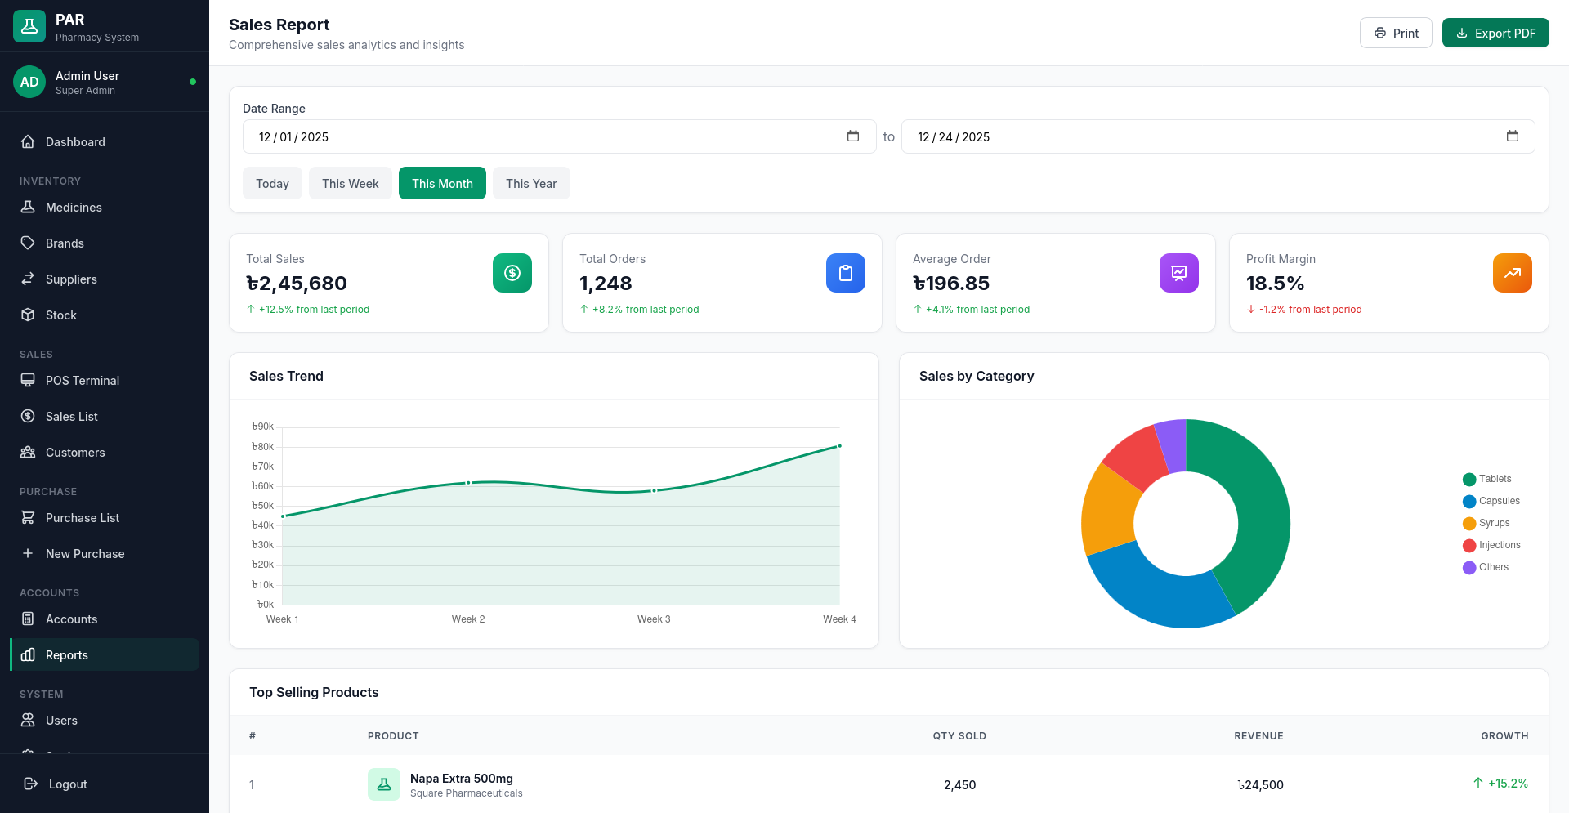Open the start date calendar picker
Screen dimensions: 1569x813
[852, 136]
